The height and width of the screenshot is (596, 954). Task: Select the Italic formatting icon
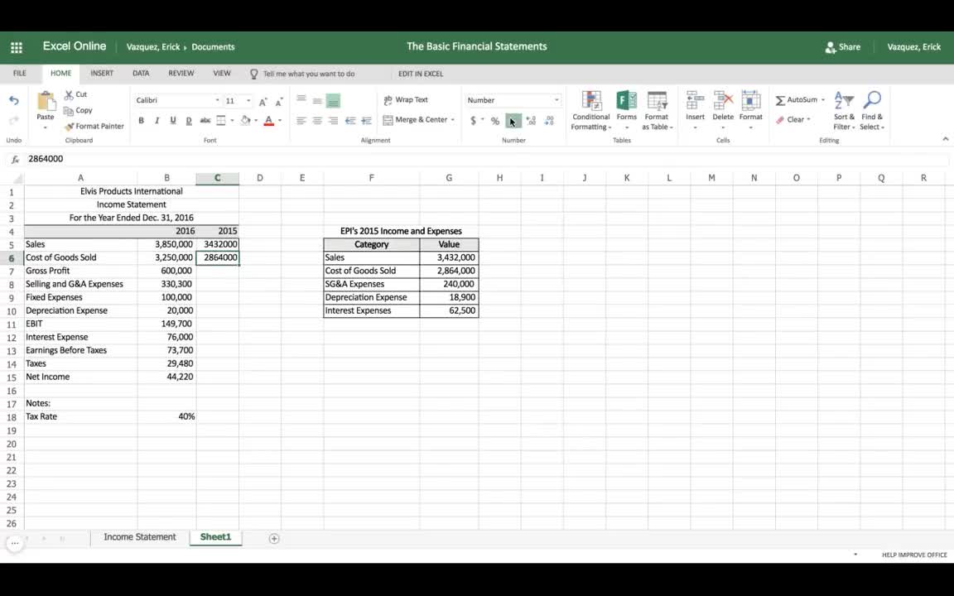click(x=157, y=120)
